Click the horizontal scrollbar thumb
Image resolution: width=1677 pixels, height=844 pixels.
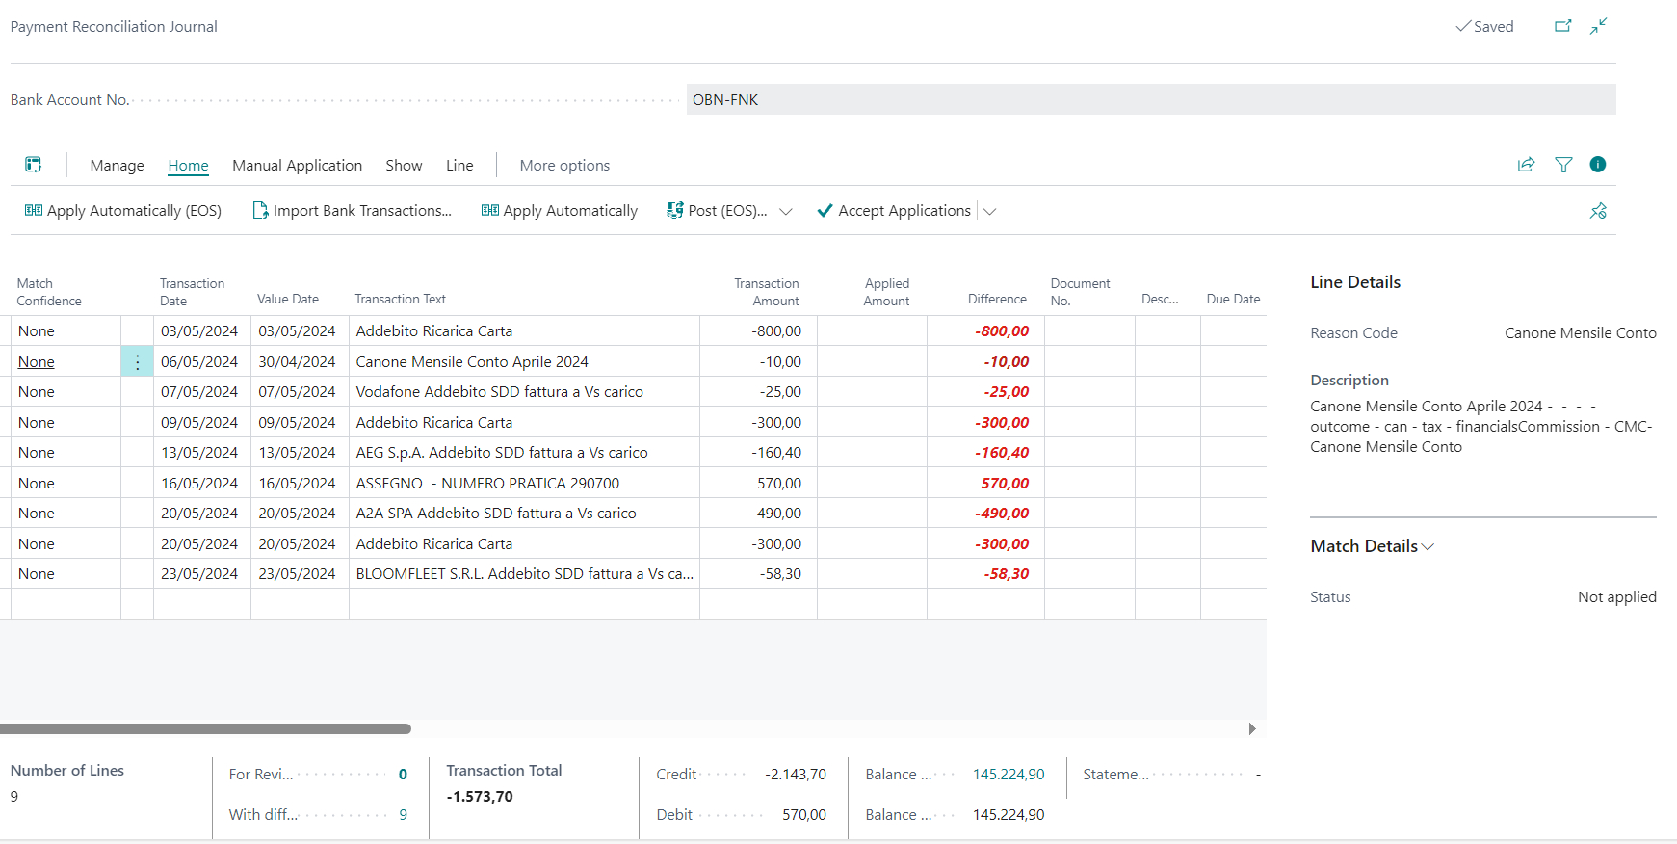[x=205, y=729]
